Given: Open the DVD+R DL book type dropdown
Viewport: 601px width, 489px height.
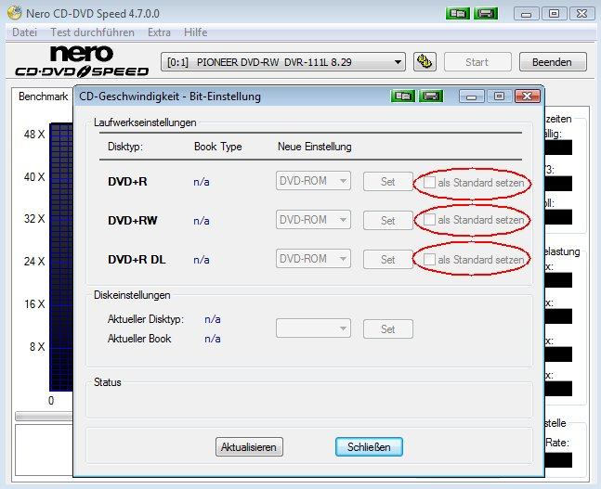Looking at the screenshot, I should pos(313,259).
